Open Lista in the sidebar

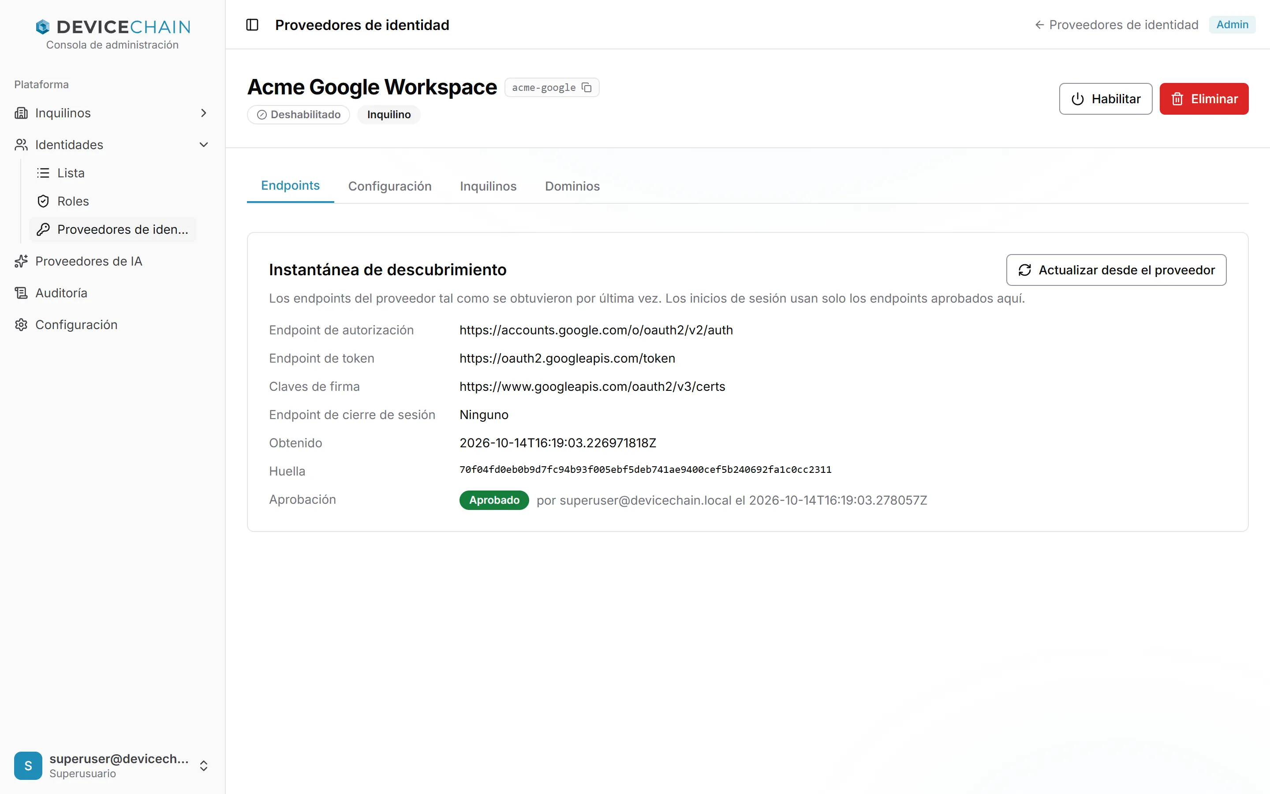coord(113,173)
